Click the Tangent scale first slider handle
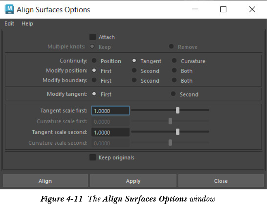The width and height of the screenshot is (267, 208). 177,110
